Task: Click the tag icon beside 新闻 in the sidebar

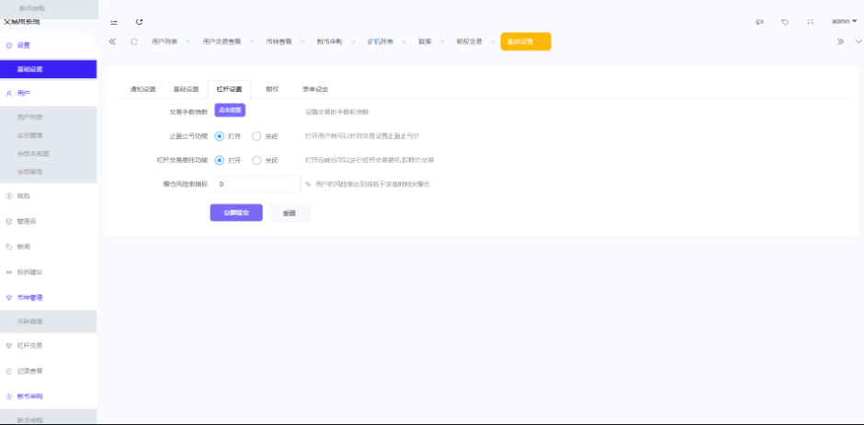Action: pos(9,247)
